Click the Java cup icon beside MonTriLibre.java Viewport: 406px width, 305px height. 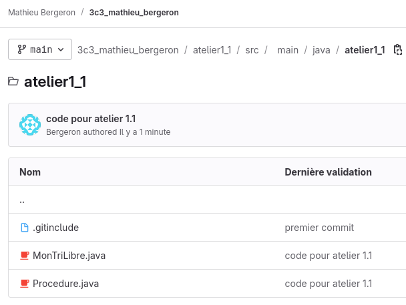pos(25,256)
